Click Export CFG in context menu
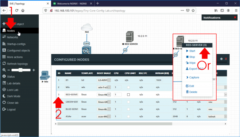The height and width of the screenshot is (137, 240). [195, 69]
